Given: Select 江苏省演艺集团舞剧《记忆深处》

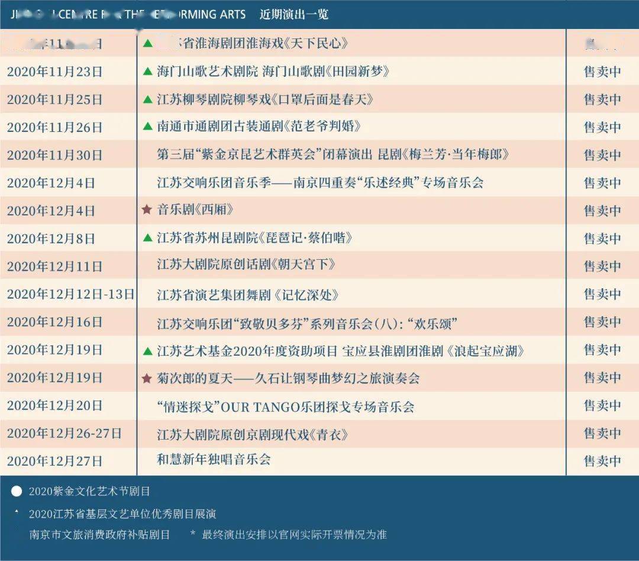Looking at the screenshot, I should click(x=248, y=294).
